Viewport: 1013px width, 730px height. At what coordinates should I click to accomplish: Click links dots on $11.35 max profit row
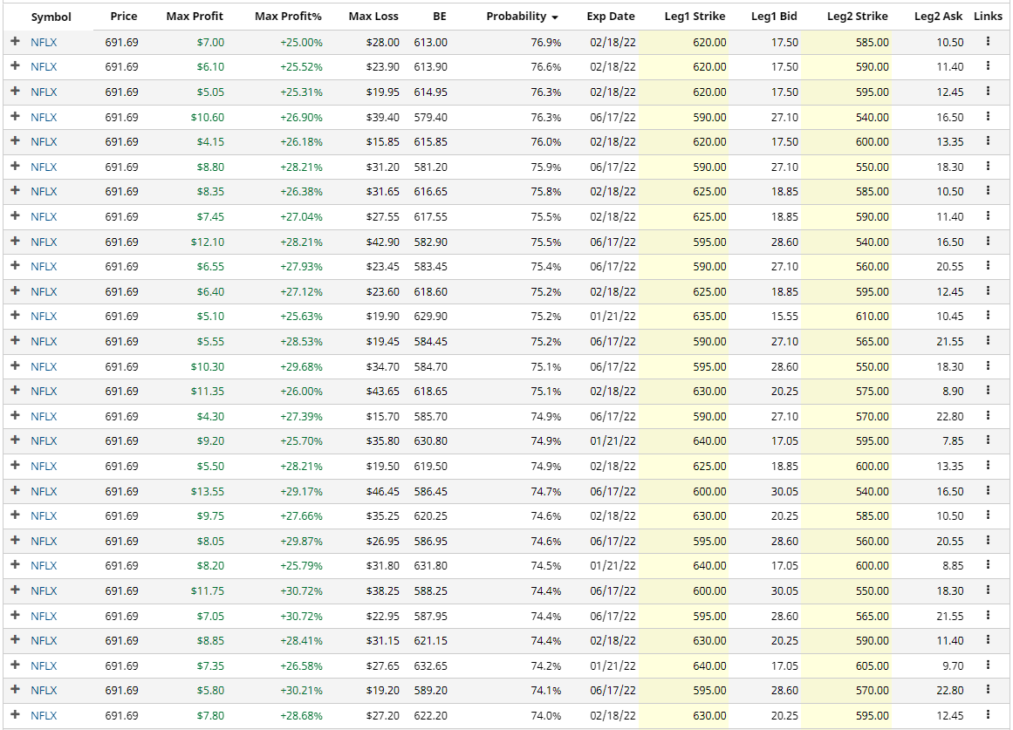coord(988,390)
